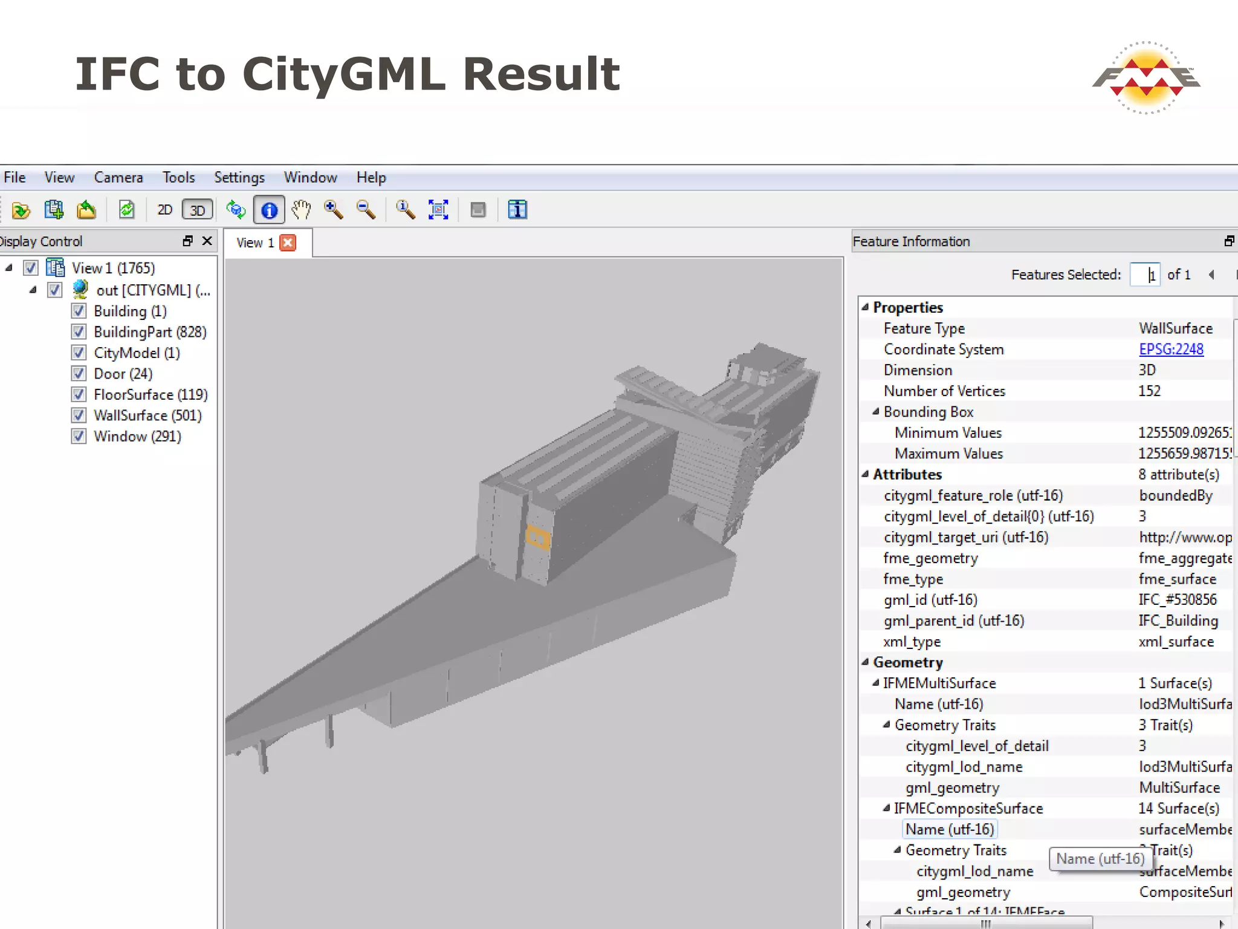Collapse the Bounding Box node
The width and height of the screenshot is (1238, 929).
coord(876,411)
